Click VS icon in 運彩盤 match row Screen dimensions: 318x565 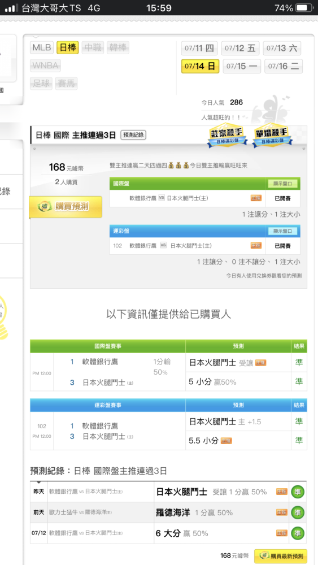click(x=163, y=246)
